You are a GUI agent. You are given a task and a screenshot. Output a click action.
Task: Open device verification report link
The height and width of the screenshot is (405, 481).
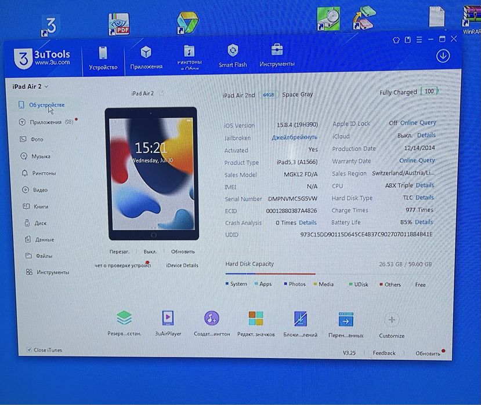click(x=122, y=265)
